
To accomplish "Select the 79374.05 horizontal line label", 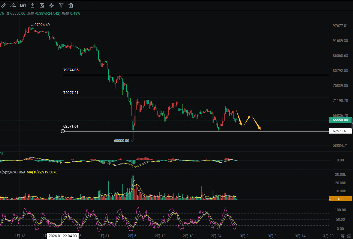I will (x=71, y=70).
